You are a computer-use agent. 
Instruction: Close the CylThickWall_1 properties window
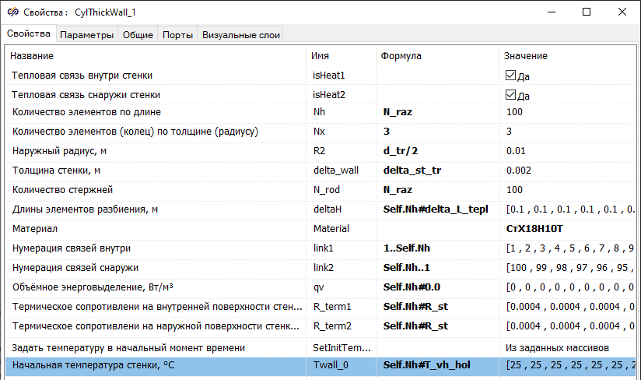click(x=622, y=12)
